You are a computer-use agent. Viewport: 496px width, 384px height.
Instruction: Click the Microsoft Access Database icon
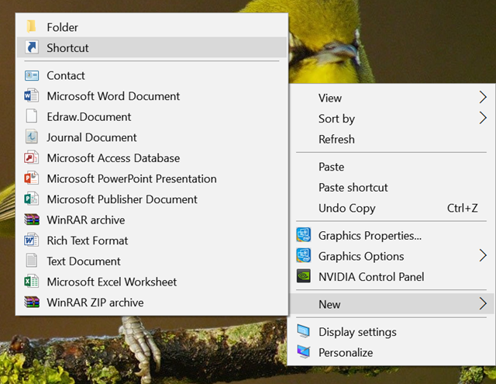click(32, 157)
